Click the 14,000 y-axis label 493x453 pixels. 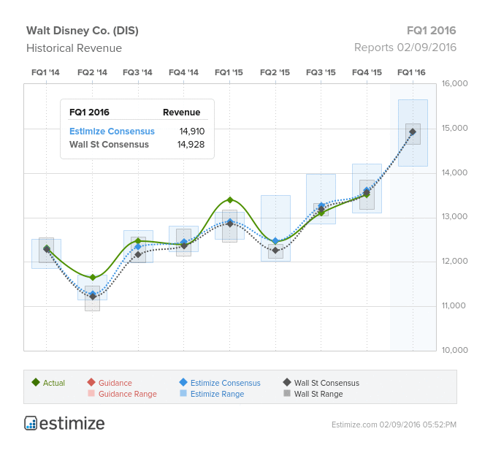click(x=454, y=172)
